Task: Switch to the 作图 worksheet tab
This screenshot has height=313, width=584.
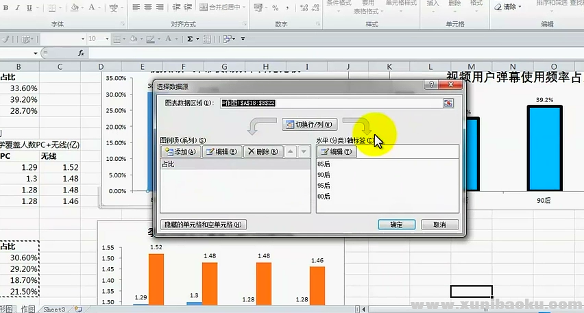Action: click(x=28, y=310)
